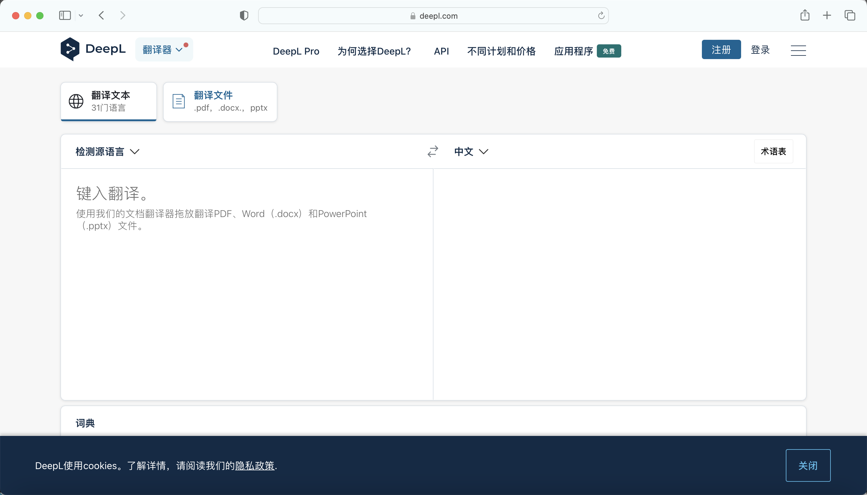Click the 术语表 glossary button
Image resolution: width=867 pixels, height=495 pixels.
773,152
